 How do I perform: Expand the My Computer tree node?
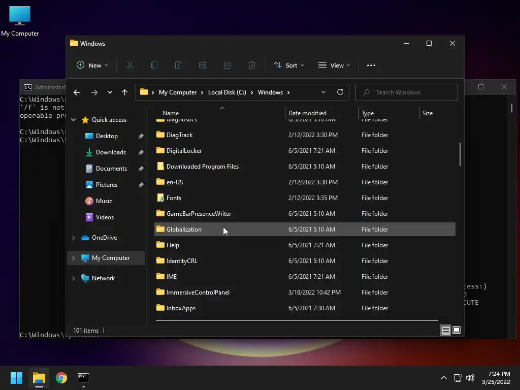74,258
